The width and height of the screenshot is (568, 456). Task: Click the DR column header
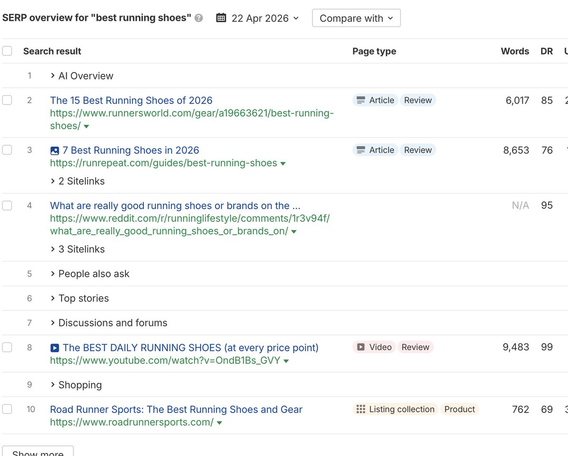click(x=547, y=51)
